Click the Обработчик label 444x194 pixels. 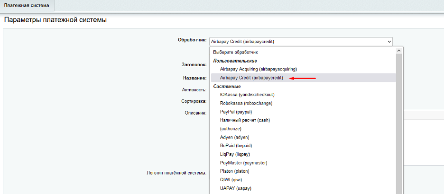coord(192,40)
